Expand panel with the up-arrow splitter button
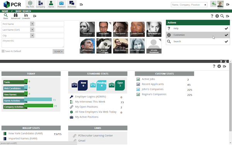The height and width of the screenshot is (145, 232). 226,61
